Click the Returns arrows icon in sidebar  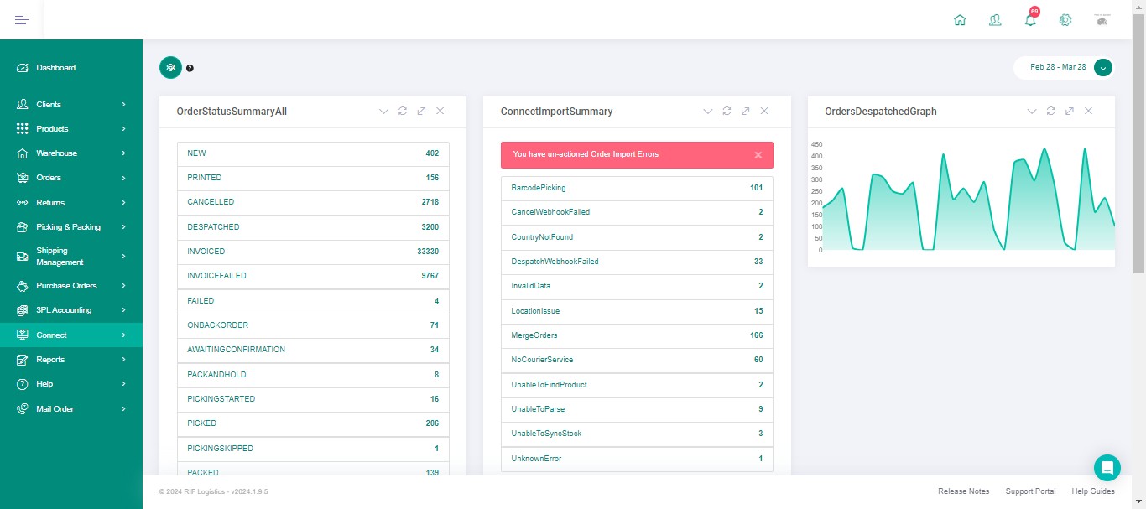tap(23, 203)
